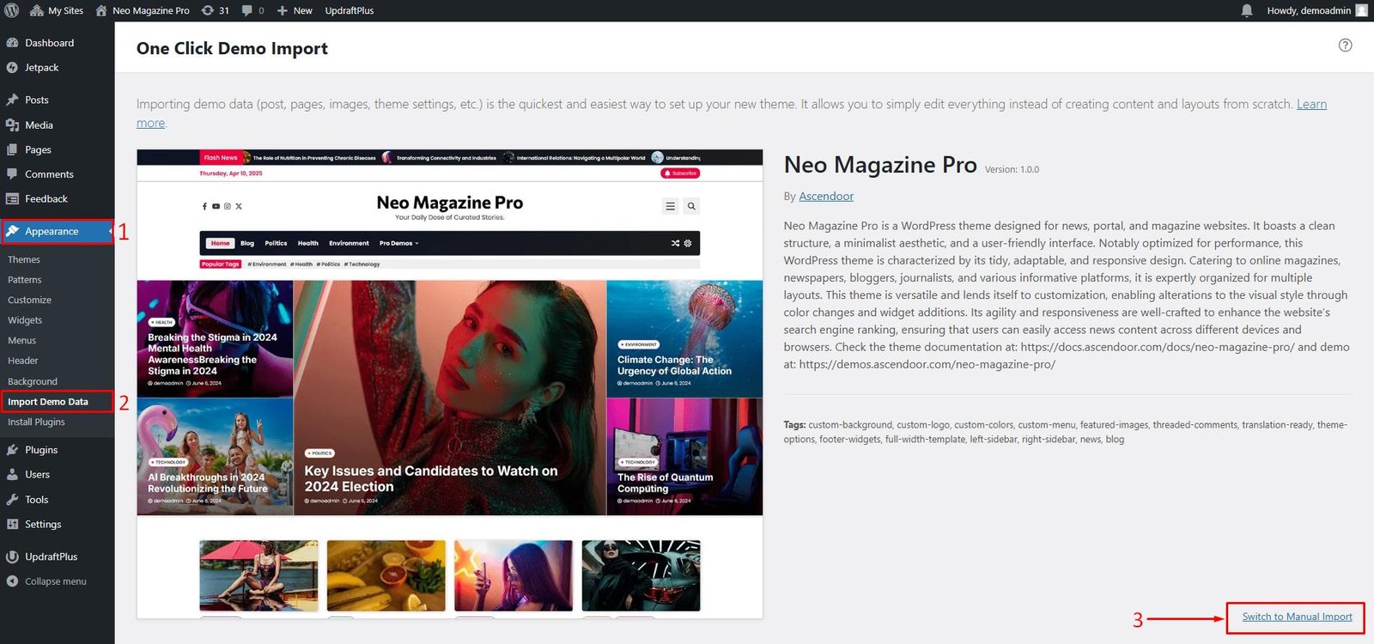This screenshot has height=644, width=1374.
Task: Click the umbrella beach thumbnail in preview
Action: [x=258, y=575]
